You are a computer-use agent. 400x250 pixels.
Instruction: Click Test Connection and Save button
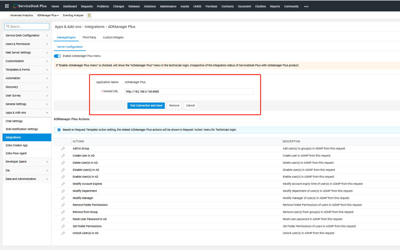(146, 106)
